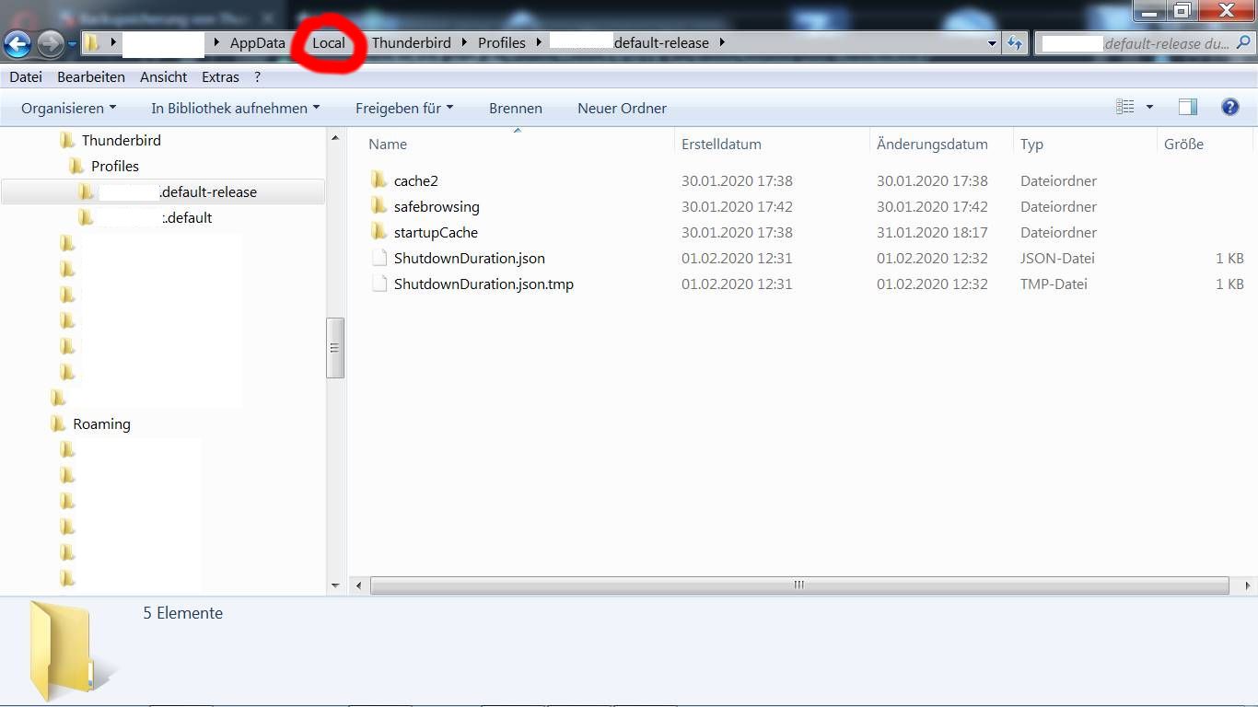Click the horizontal scrollbar left arrow
The image size is (1258, 707).
click(358, 585)
